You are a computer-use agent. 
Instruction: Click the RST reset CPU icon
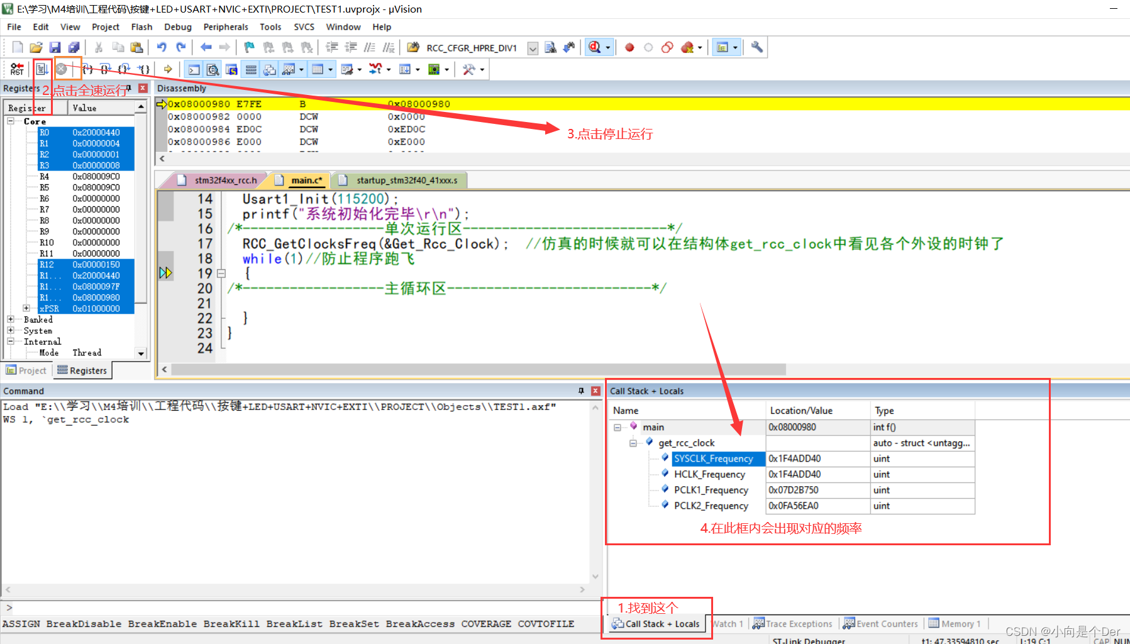click(x=18, y=69)
